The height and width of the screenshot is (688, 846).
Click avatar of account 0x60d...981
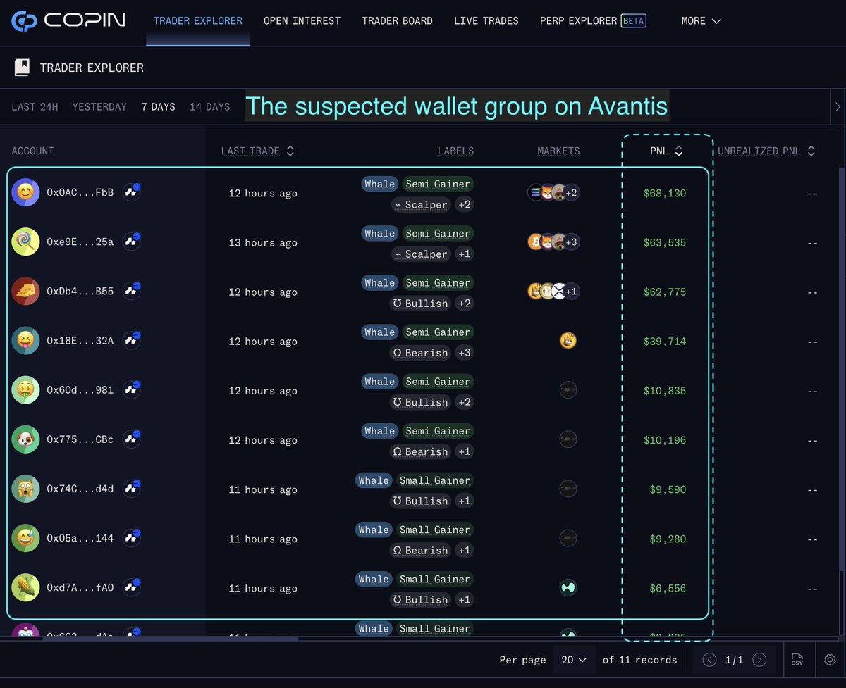pos(25,390)
